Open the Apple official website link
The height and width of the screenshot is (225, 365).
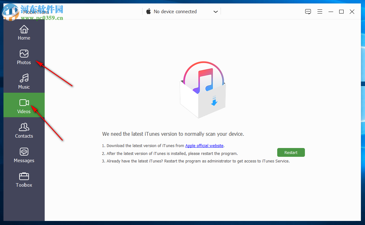tap(205, 146)
